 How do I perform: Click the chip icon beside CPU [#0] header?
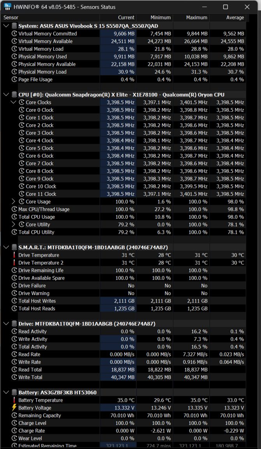14,95
